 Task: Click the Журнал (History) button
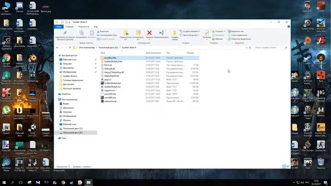pyautogui.click(x=217, y=39)
